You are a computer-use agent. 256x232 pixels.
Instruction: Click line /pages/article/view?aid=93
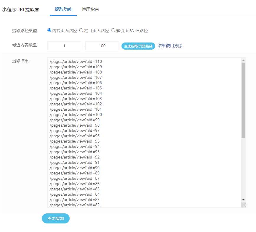pyautogui.click(x=74, y=152)
